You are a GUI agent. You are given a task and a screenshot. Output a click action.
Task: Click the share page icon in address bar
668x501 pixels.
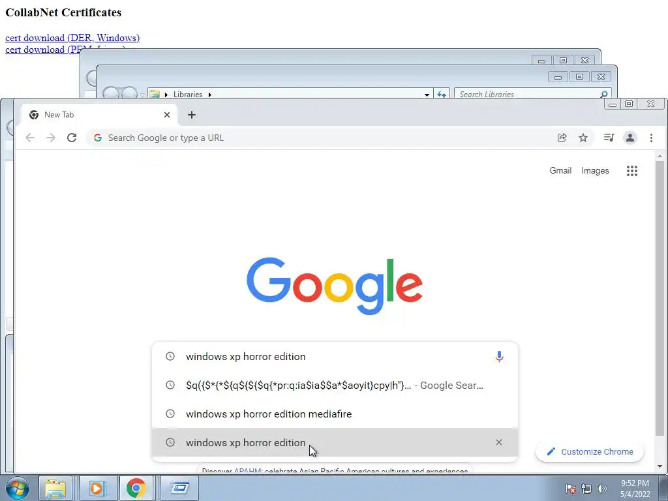coord(562,138)
